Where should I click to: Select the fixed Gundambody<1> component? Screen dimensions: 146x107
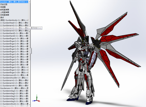coord(14,20)
